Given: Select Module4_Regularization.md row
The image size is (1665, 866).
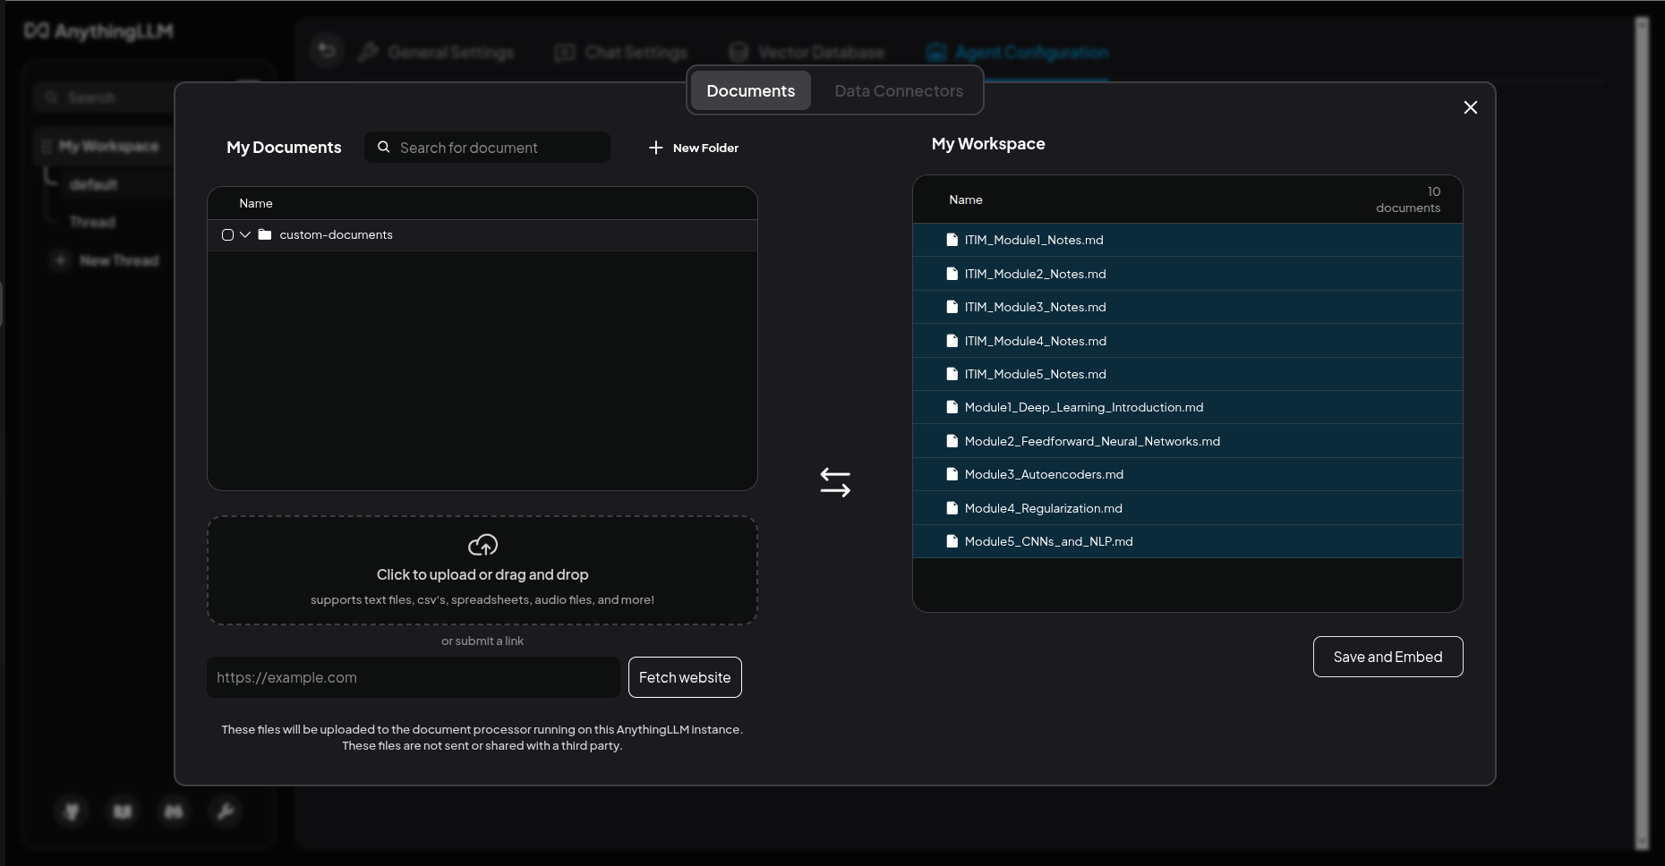Looking at the screenshot, I should coord(1187,508).
